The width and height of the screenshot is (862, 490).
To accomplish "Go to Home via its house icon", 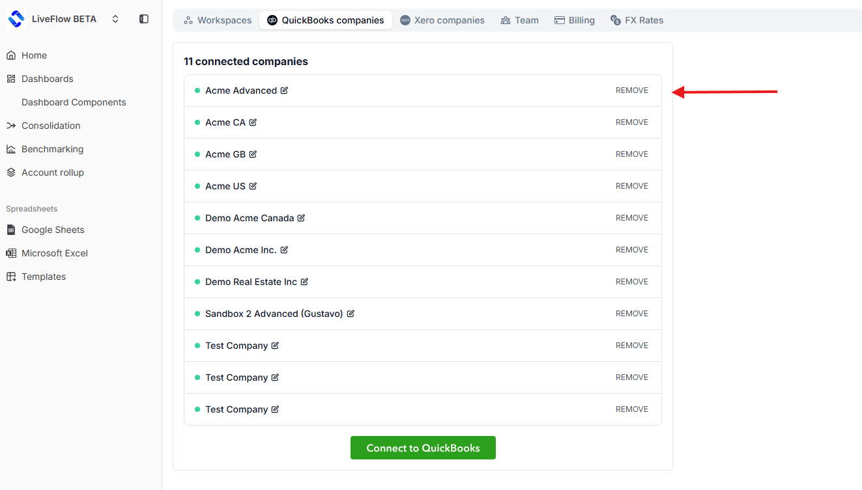I will (x=11, y=55).
